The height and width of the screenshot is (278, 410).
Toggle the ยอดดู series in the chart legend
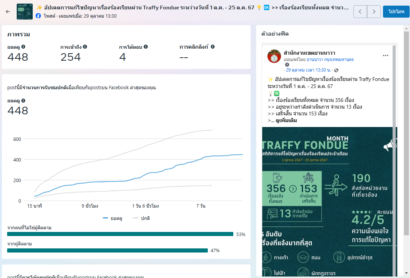coord(112,218)
